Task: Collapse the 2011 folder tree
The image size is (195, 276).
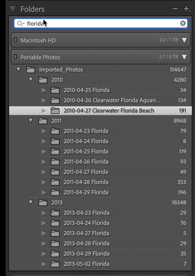Action: point(31,121)
